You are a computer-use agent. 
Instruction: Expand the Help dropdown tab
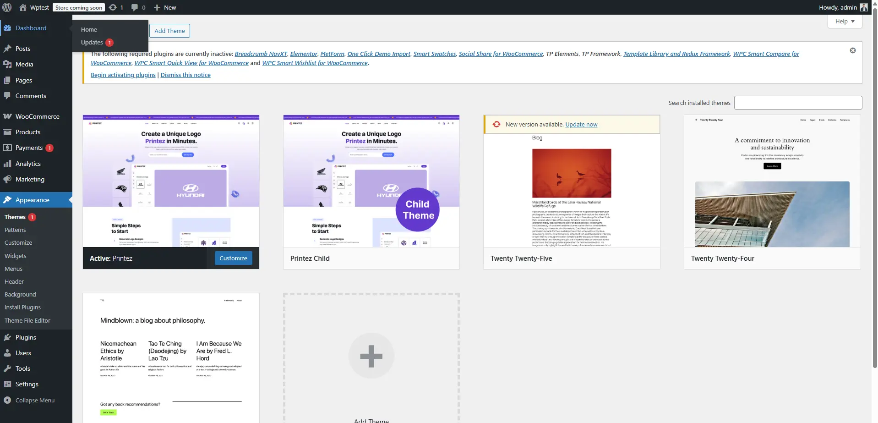tap(845, 22)
